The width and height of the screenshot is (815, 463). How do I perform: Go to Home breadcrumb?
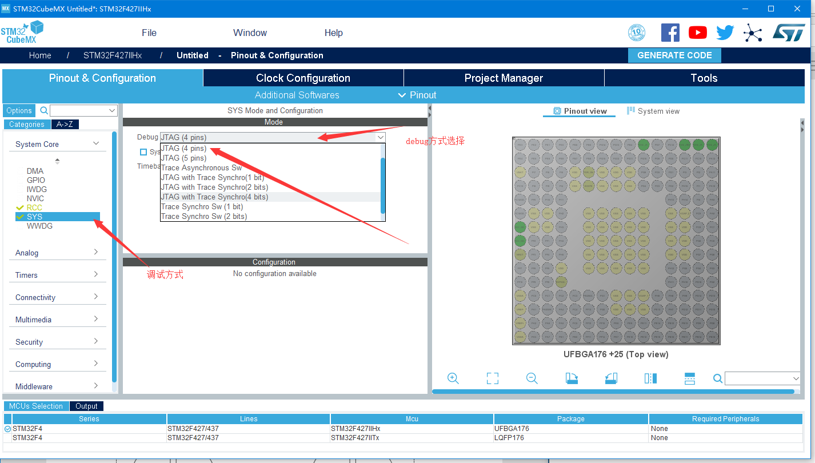pyautogui.click(x=40, y=55)
